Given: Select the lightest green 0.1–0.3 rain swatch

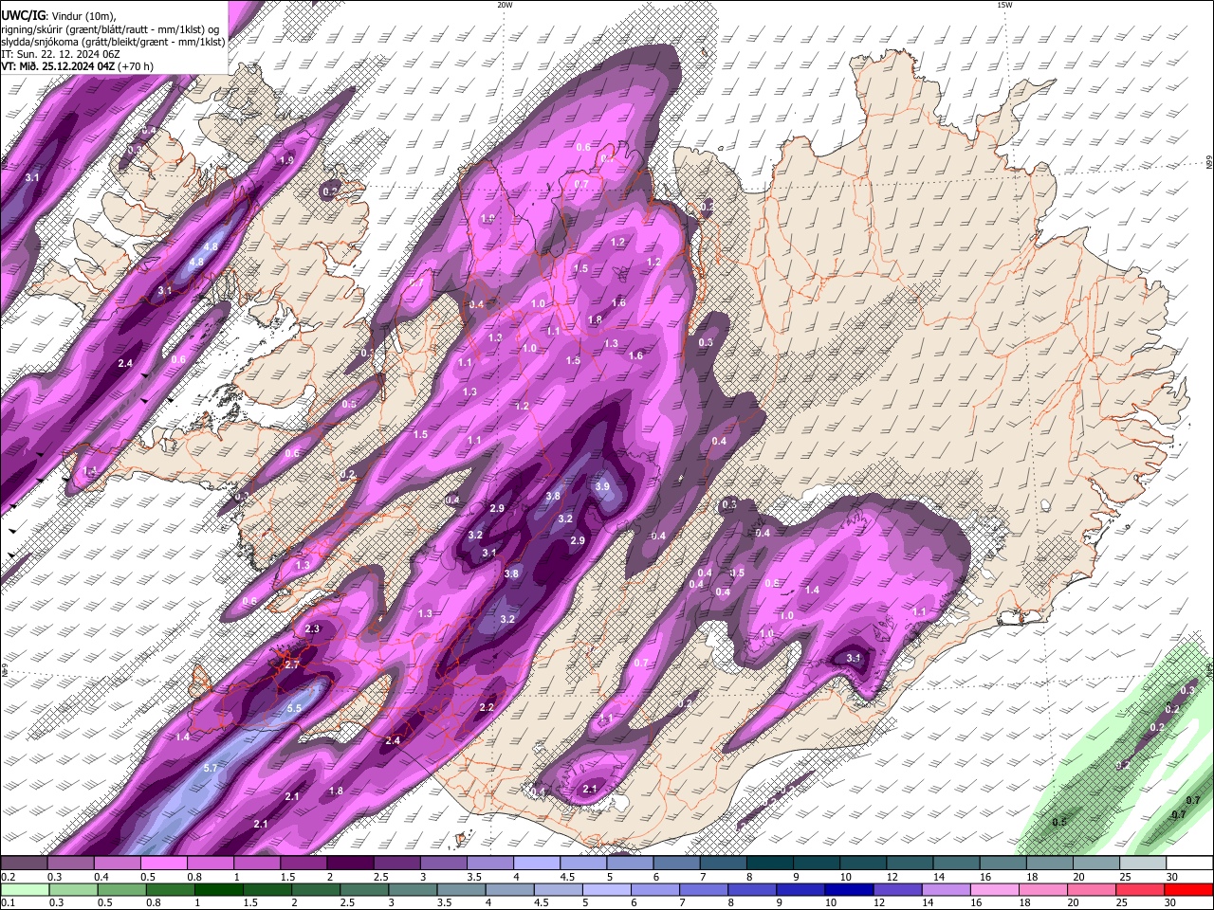Looking at the screenshot, I should (24, 889).
